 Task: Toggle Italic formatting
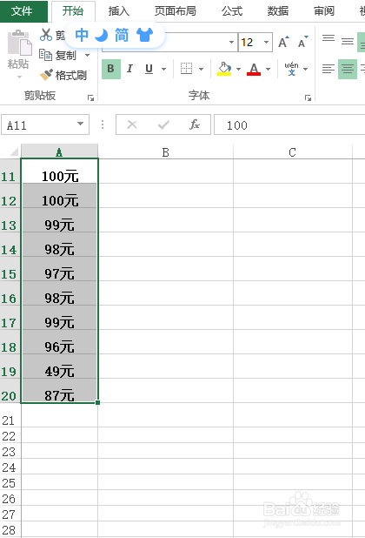point(129,69)
